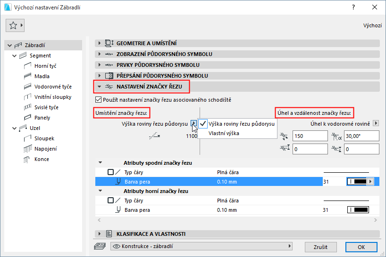Click break mark angle icon
This screenshot has width=386, height=257.
click(336, 137)
